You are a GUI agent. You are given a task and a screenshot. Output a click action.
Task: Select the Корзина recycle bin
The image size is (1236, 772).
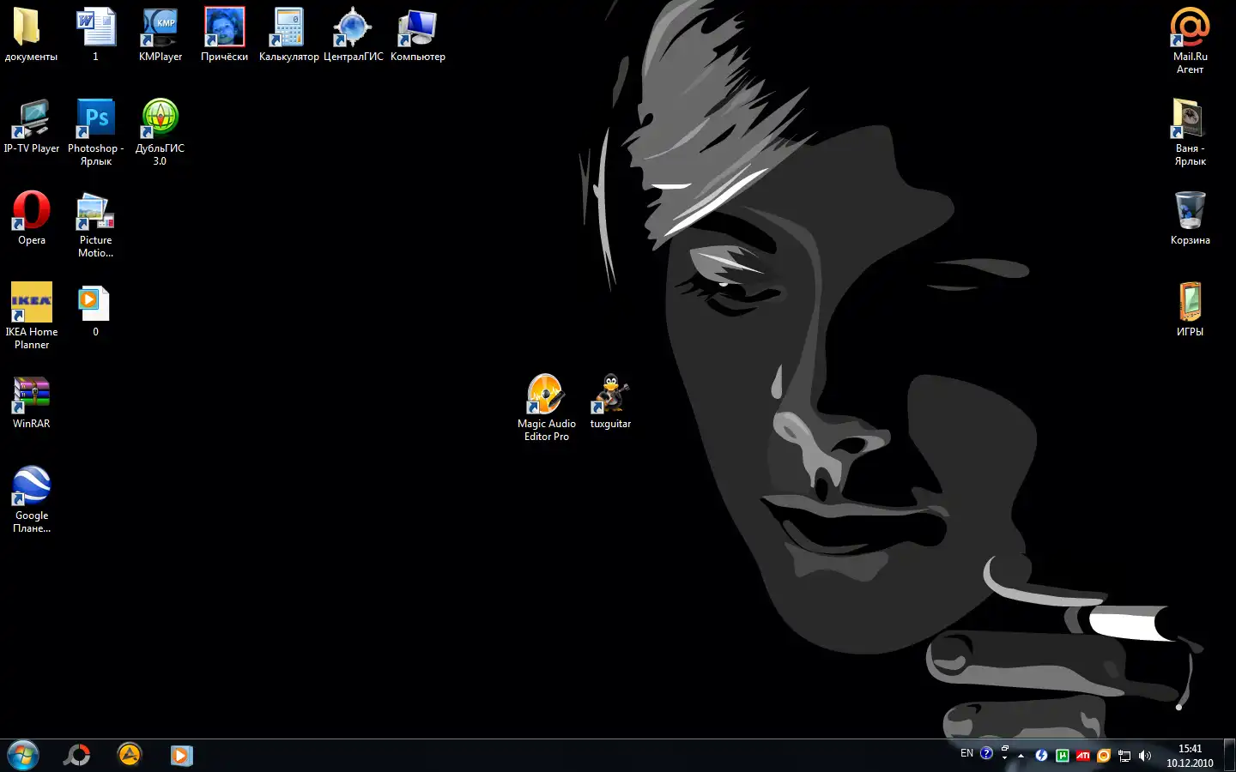pos(1190,211)
